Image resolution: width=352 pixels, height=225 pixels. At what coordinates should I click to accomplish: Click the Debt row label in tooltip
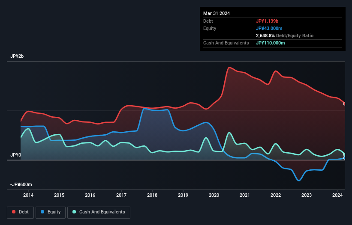pos(208,21)
